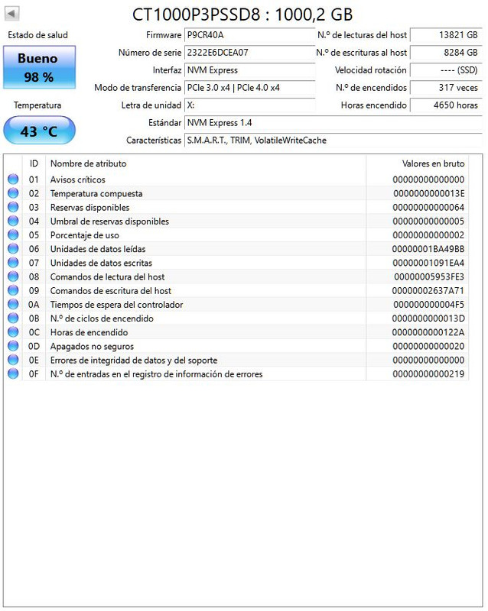Click the Nombre de atributo column header
The height and width of the screenshot is (611, 488).
tap(206, 163)
